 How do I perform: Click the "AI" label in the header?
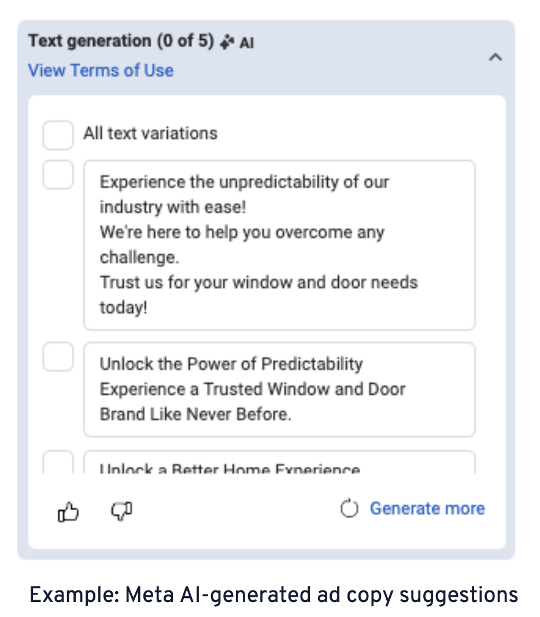tap(247, 43)
